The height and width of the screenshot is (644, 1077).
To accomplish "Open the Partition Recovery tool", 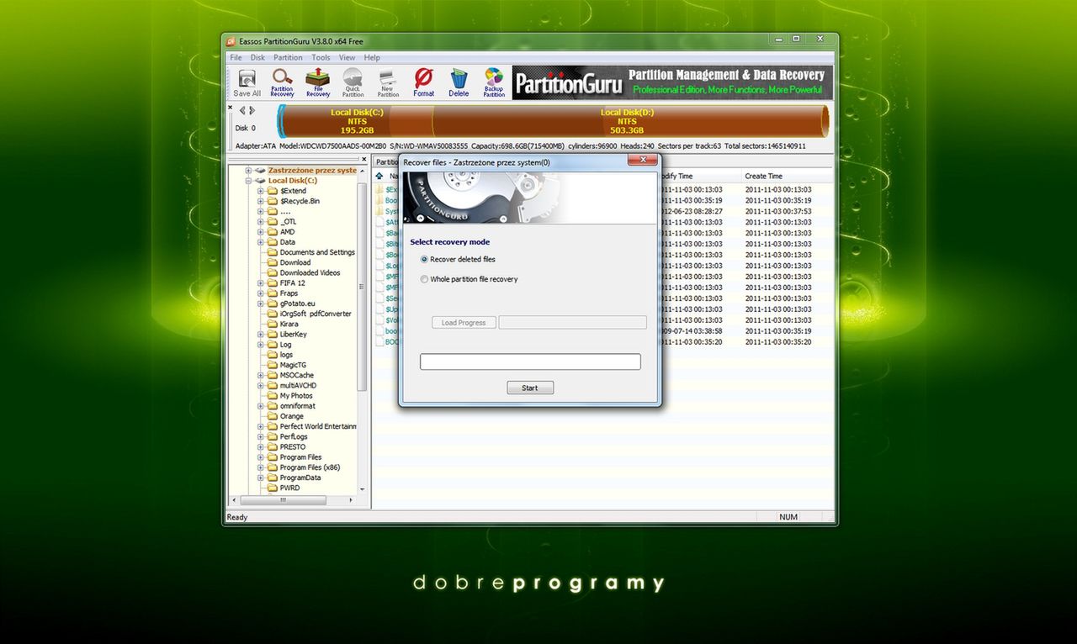I will point(282,82).
